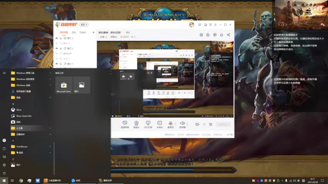Click the greyed start streaming button

coord(223,124)
